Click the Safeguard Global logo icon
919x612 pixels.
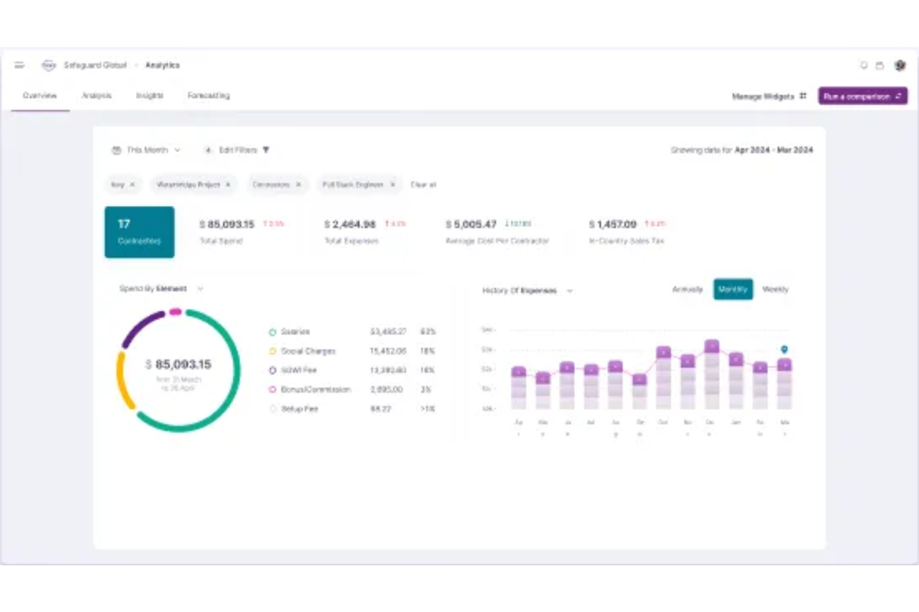pyautogui.click(x=48, y=65)
